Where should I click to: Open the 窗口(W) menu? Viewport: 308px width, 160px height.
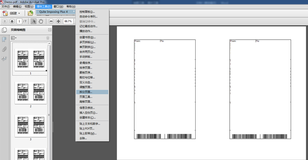pyautogui.click(x=59, y=6)
